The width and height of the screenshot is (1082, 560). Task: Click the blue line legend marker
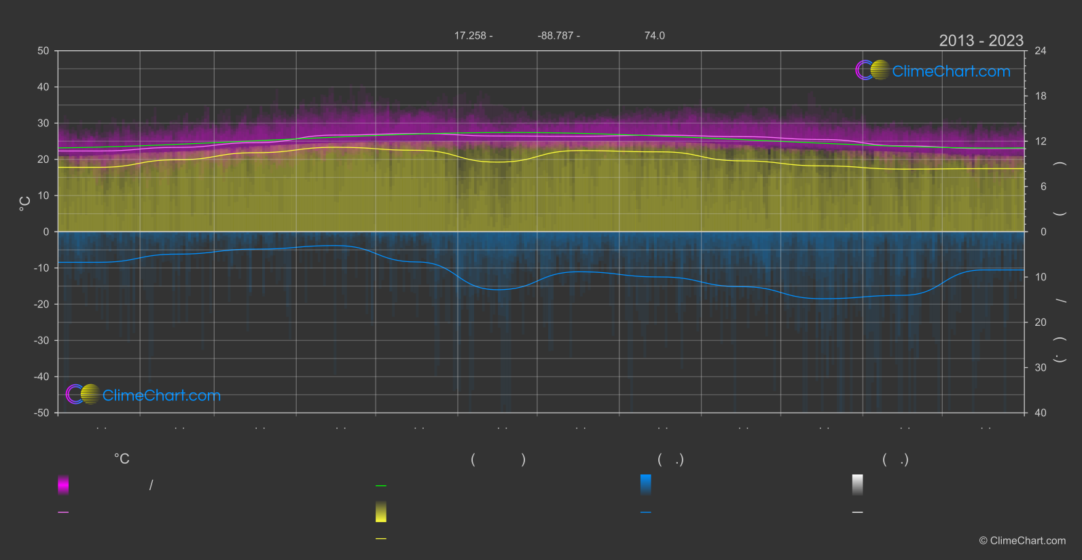point(646,512)
